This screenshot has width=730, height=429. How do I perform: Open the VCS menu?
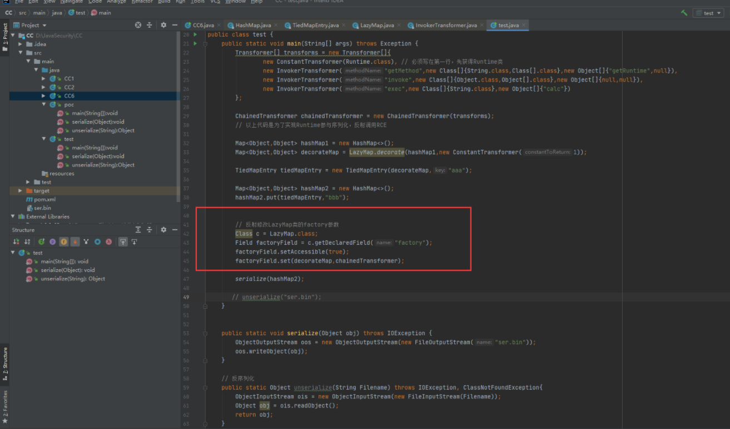215,2
